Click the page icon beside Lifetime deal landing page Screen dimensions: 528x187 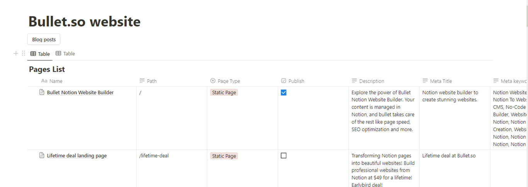[x=42, y=156]
